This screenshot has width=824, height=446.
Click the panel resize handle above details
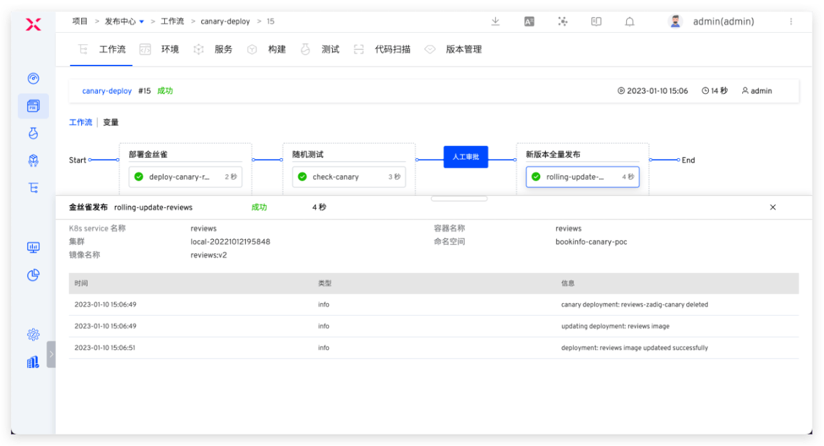tap(459, 199)
